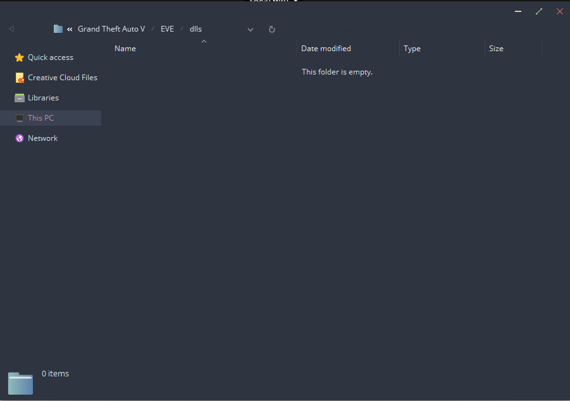Screen dimensions: 570x401
Task: Click the folder icon in address bar
Action: (x=58, y=28)
